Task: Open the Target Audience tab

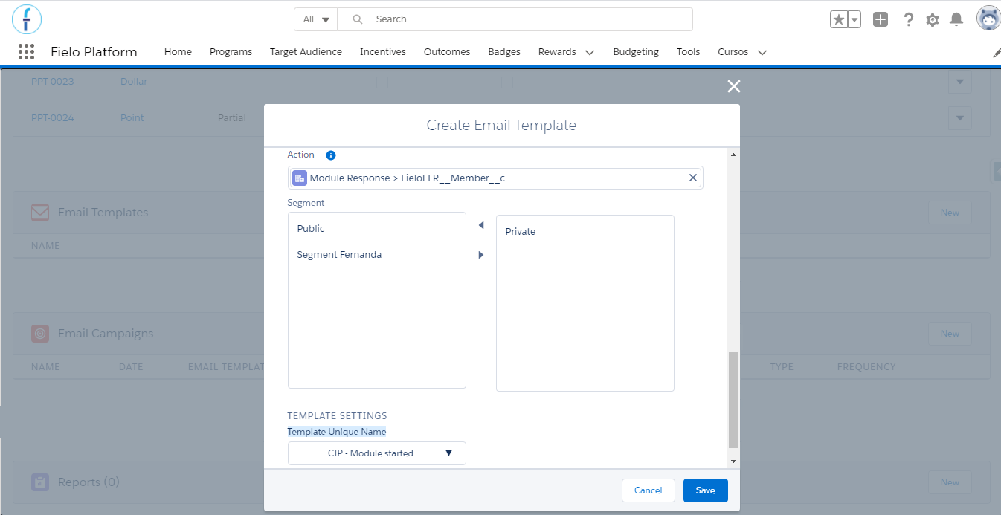Action: click(x=306, y=52)
